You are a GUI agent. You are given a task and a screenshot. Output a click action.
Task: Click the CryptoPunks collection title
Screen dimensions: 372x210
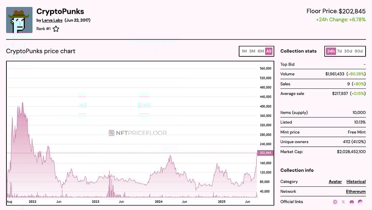coord(60,11)
